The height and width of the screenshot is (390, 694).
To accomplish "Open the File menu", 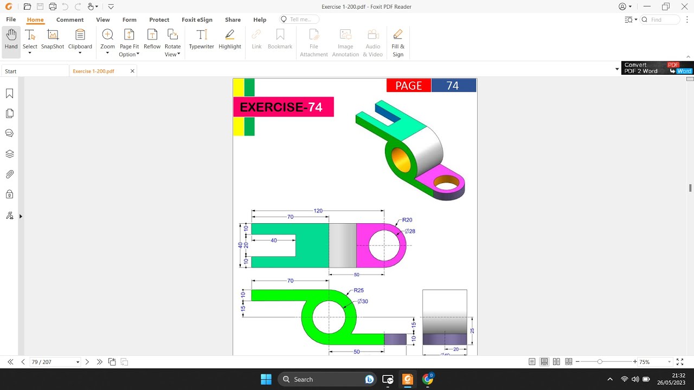I will pos(11,19).
